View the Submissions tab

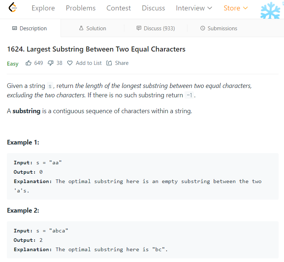(219, 28)
